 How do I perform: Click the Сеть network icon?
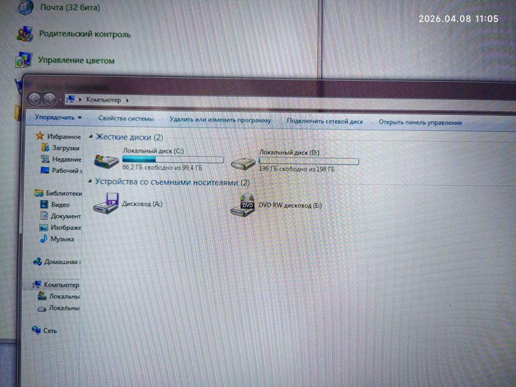[x=36, y=330]
